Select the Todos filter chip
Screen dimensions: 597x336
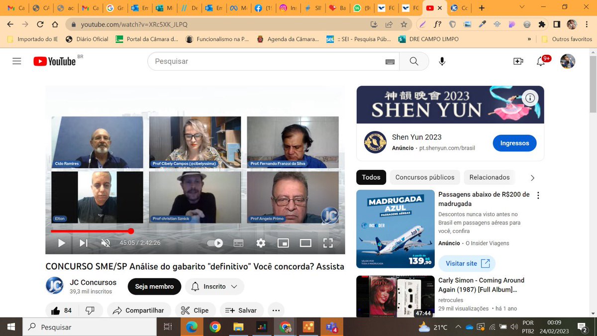tap(371, 177)
